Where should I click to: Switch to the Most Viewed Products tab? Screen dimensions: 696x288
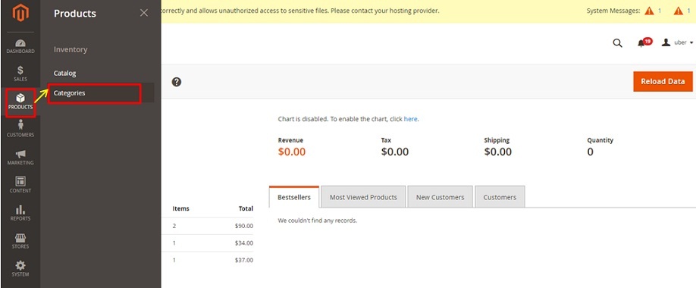pos(363,197)
